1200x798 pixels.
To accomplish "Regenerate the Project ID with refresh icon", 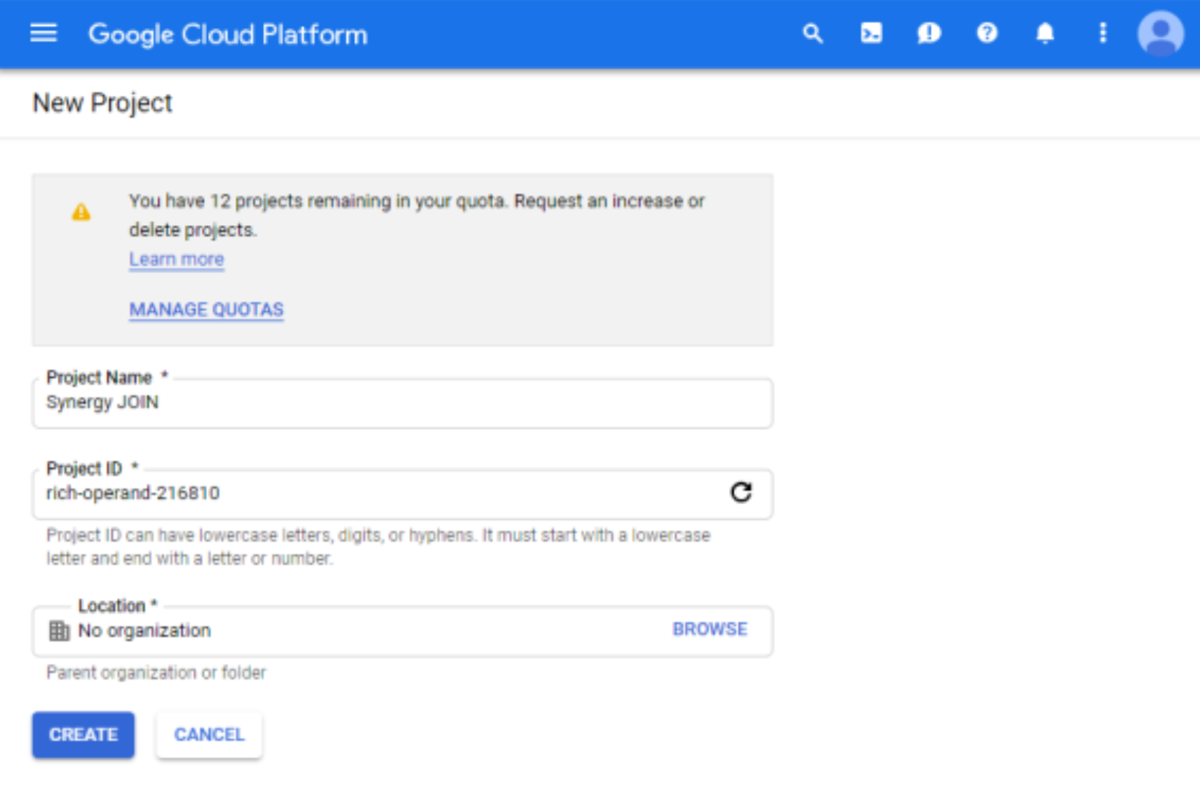I will click(741, 493).
